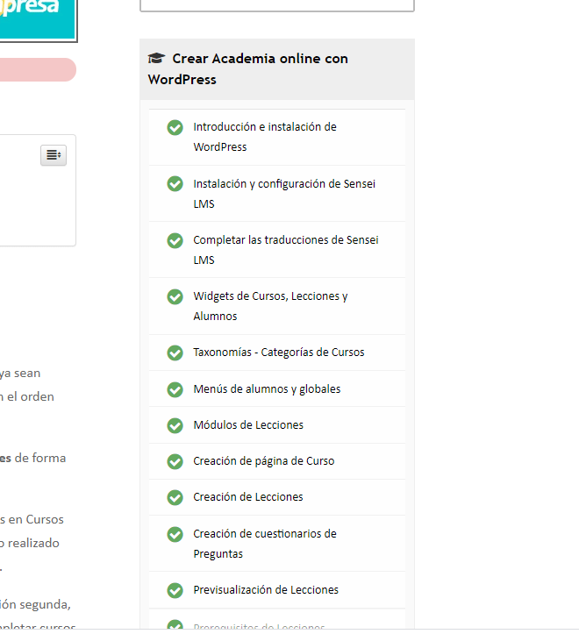This screenshot has height=634, width=579.
Task: Click green check beside Previsualización de Lecciones
Action: pyautogui.click(x=175, y=591)
